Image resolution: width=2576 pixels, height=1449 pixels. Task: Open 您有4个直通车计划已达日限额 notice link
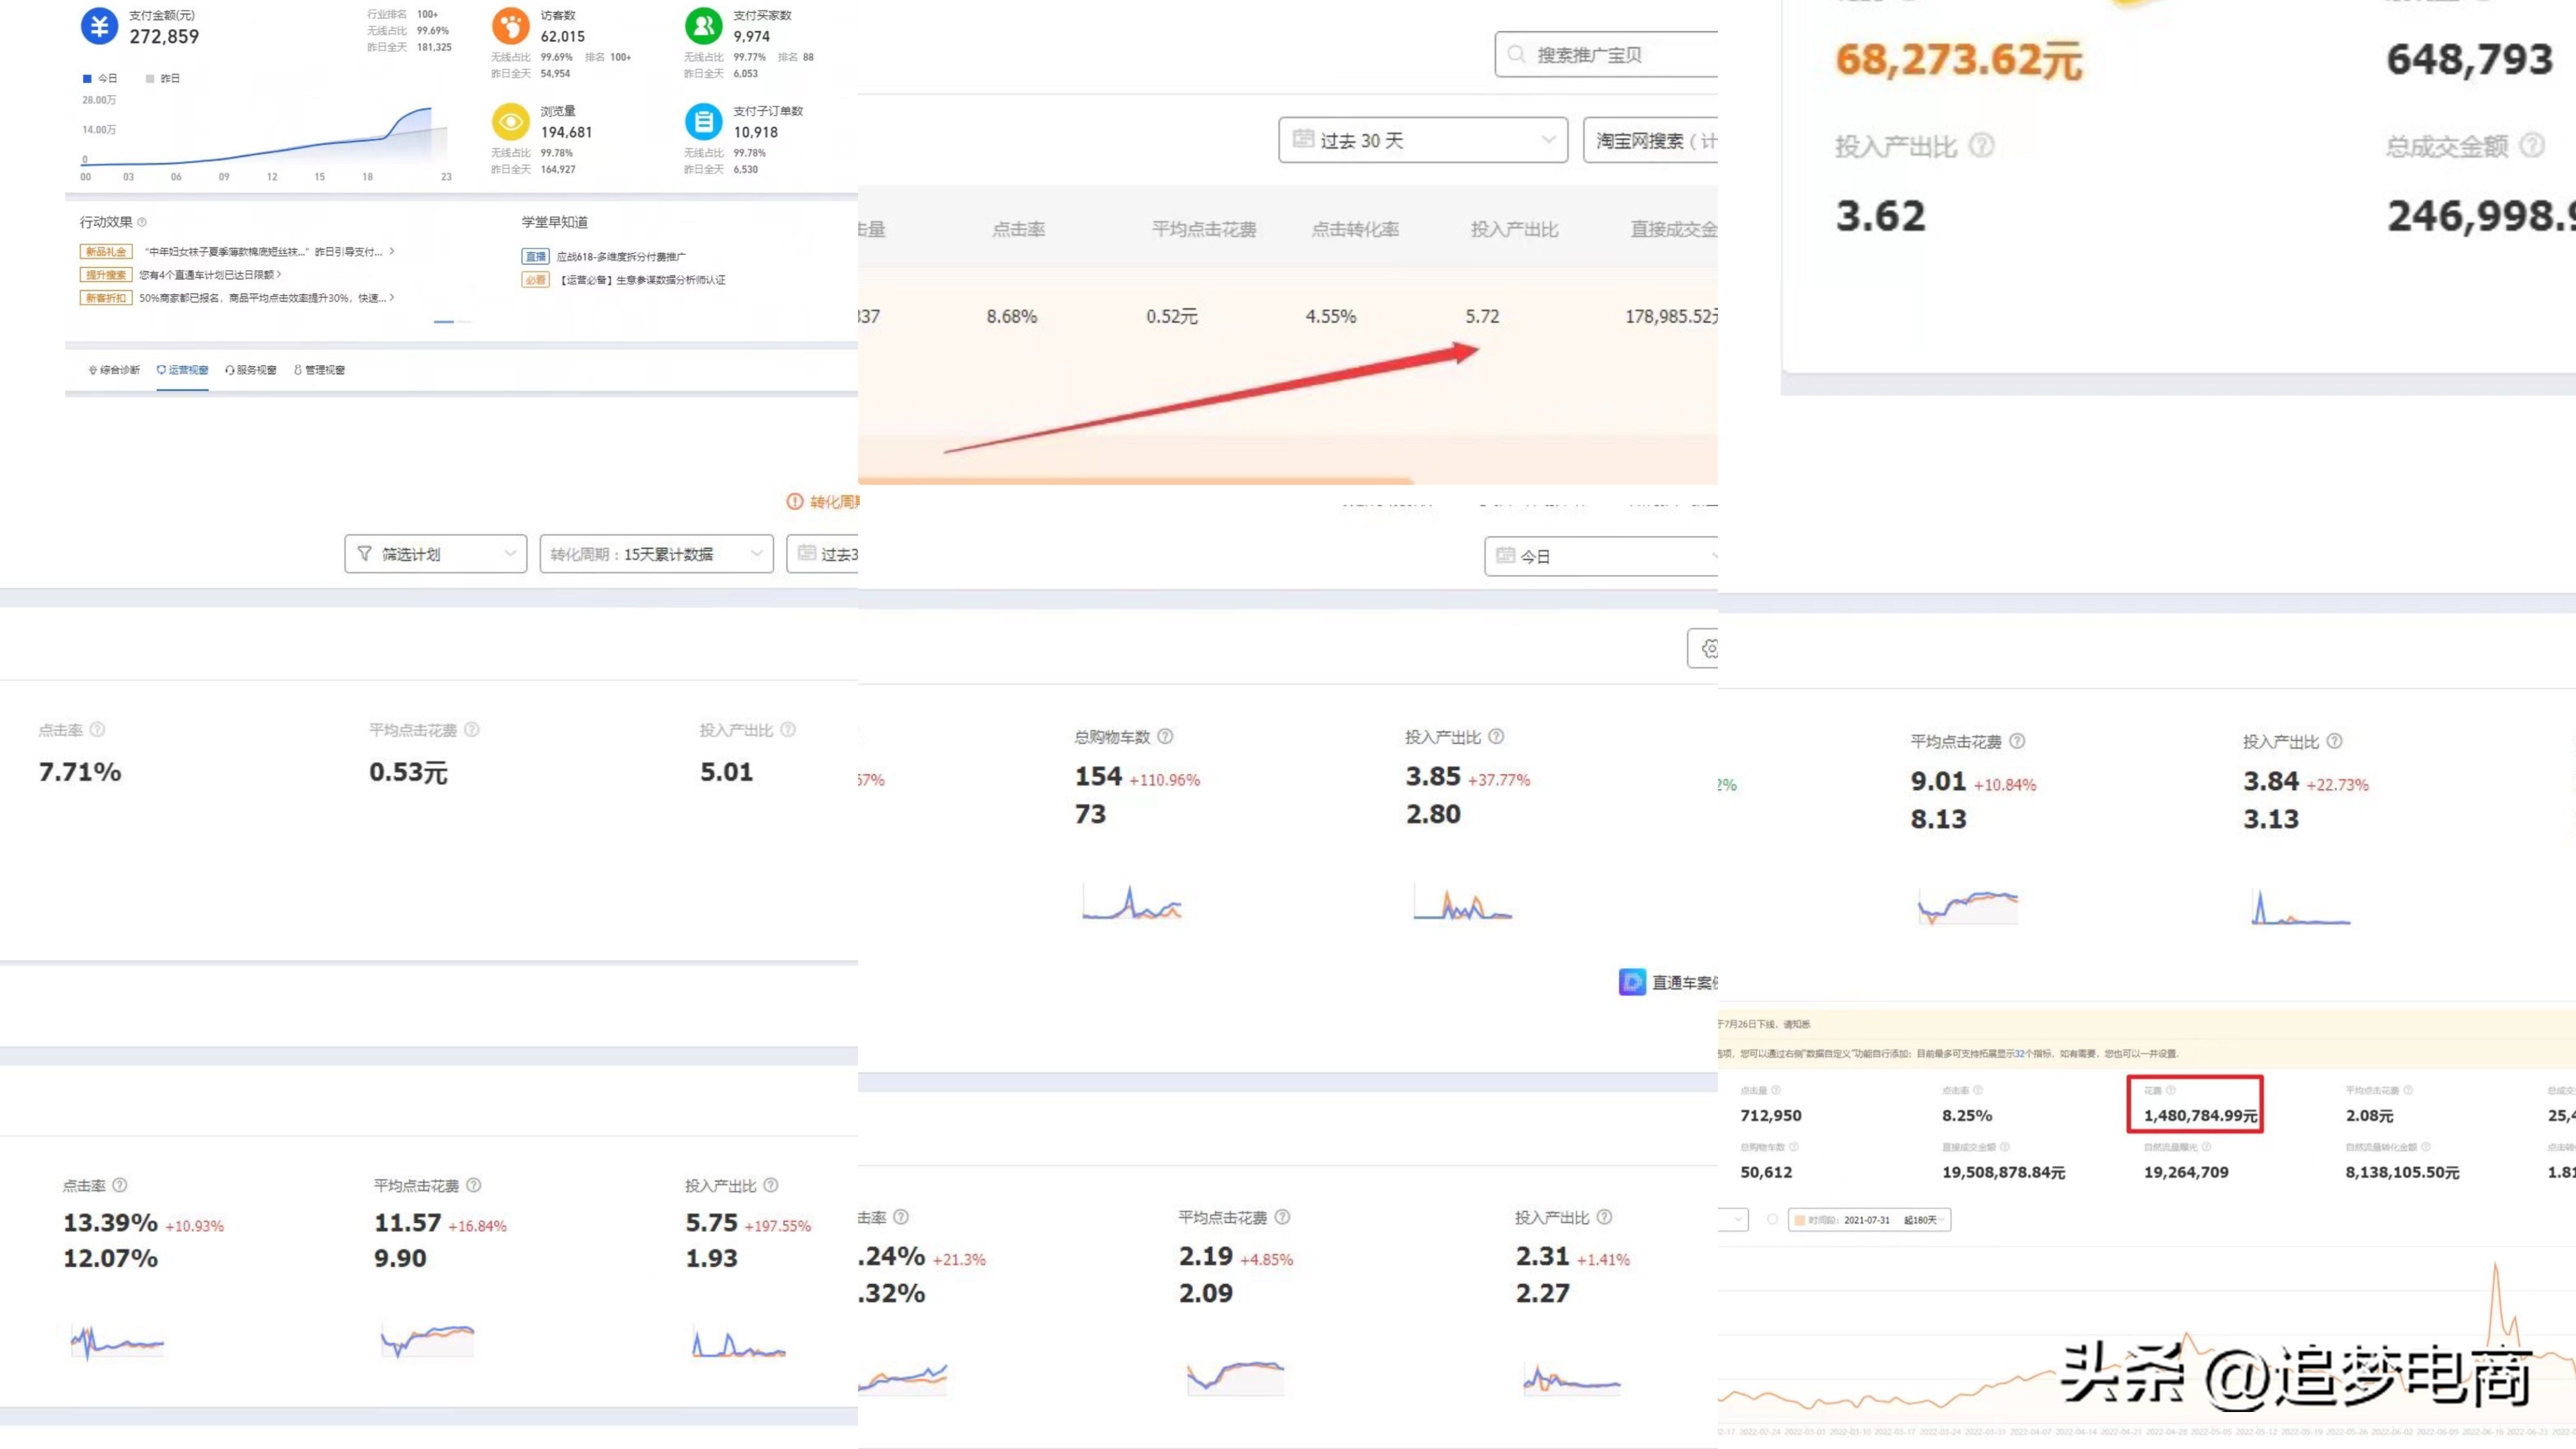[207, 275]
